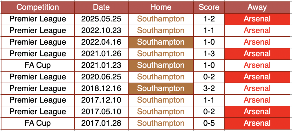Select the 2018.12.16 date cell

pos(101,88)
